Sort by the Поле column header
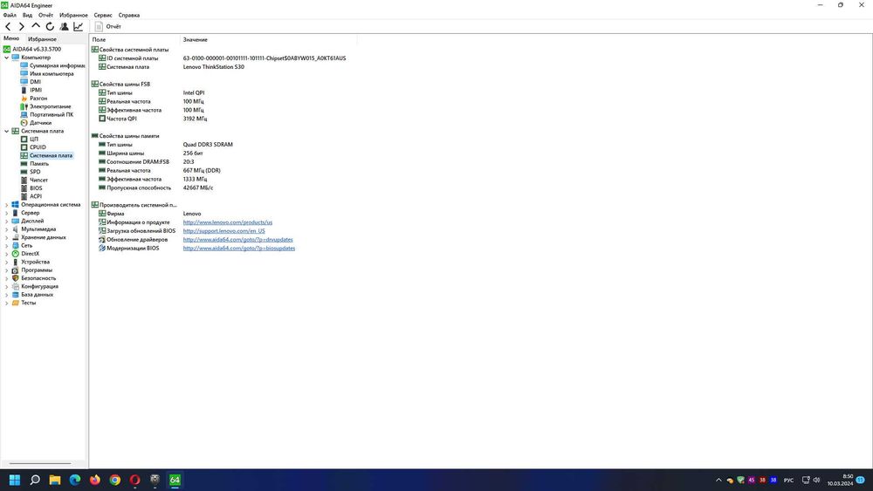 [x=134, y=39]
